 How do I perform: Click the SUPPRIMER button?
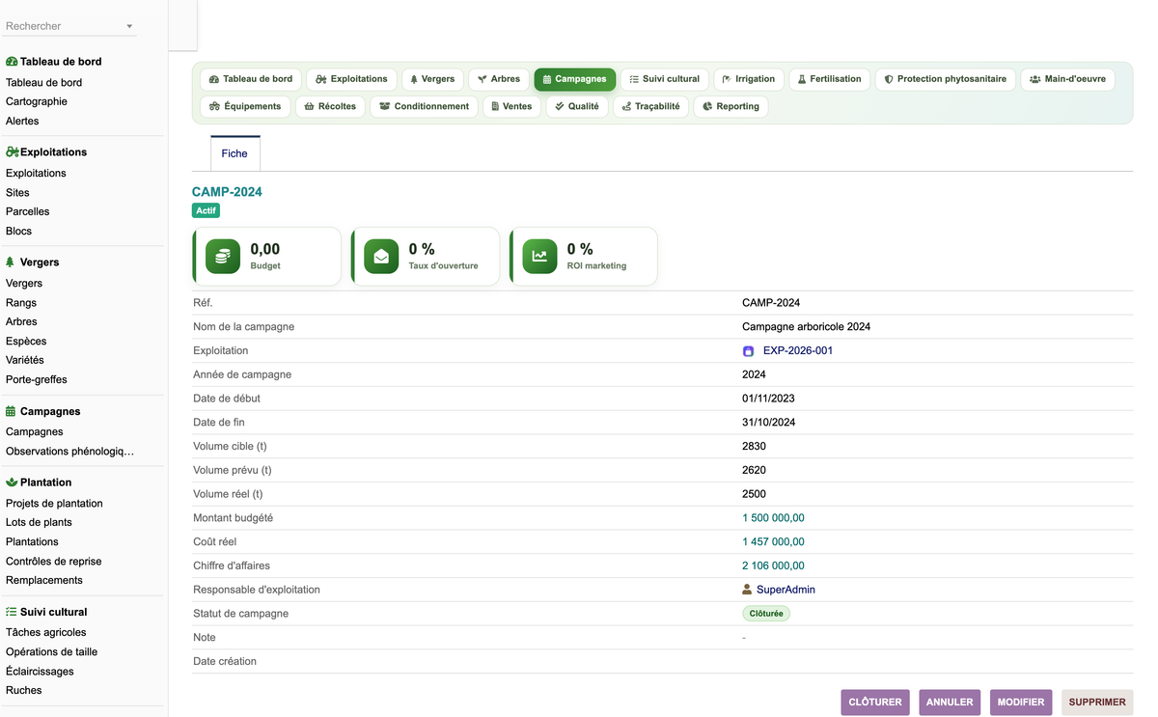(x=1097, y=703)
